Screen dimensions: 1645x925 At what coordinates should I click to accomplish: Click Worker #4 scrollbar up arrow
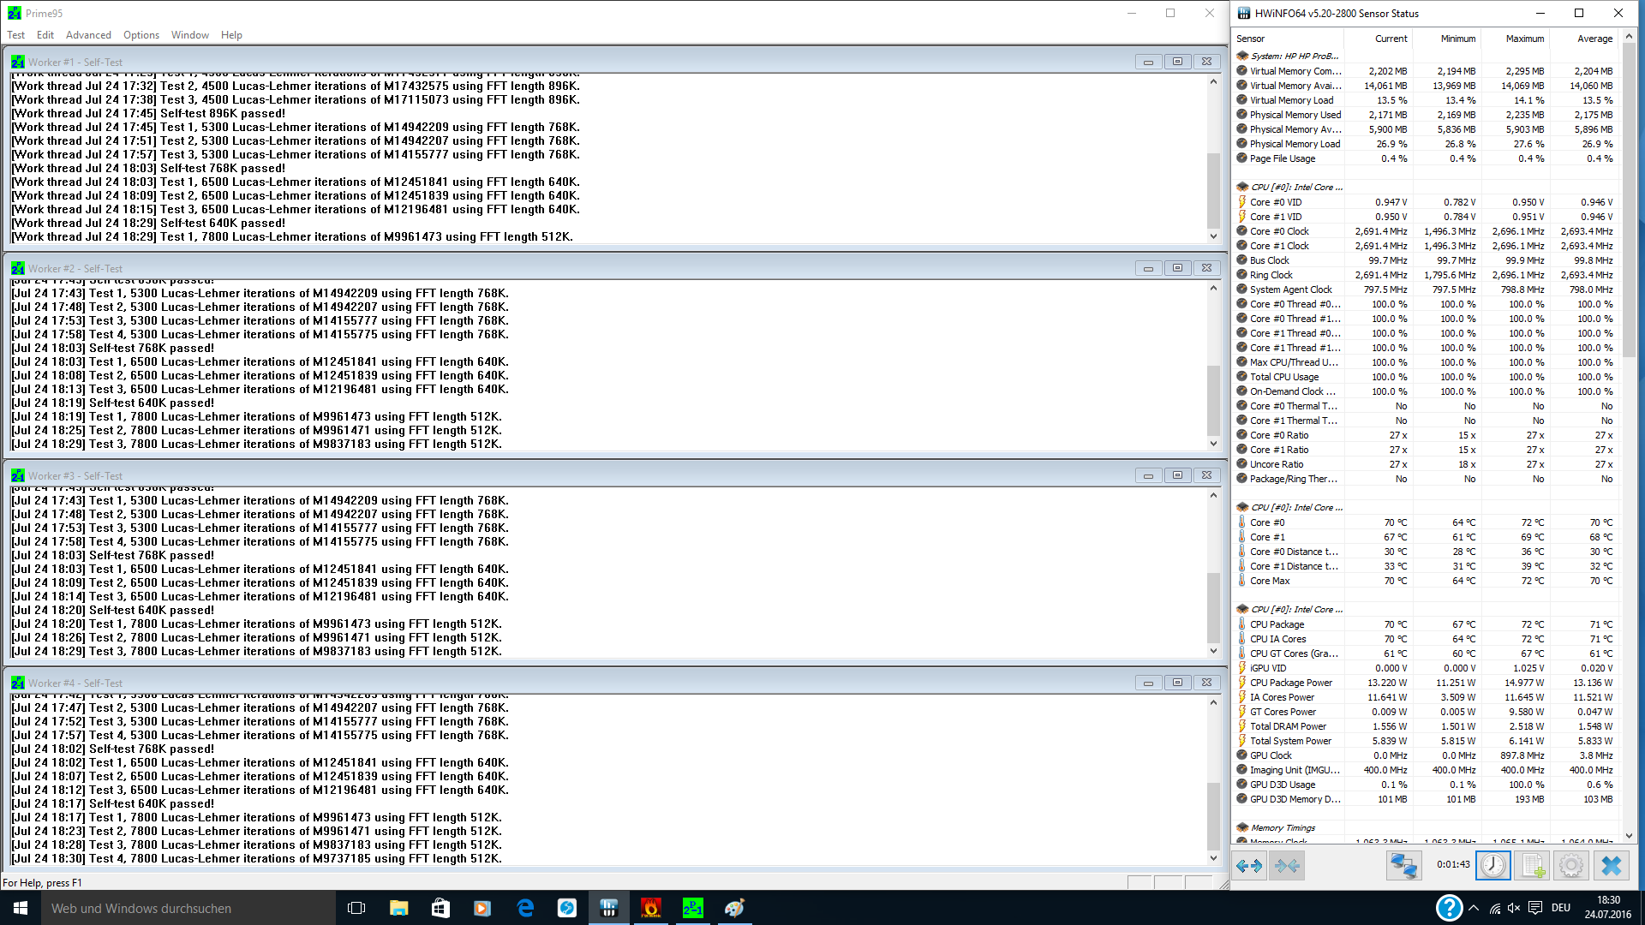[x=1213, y=703]
